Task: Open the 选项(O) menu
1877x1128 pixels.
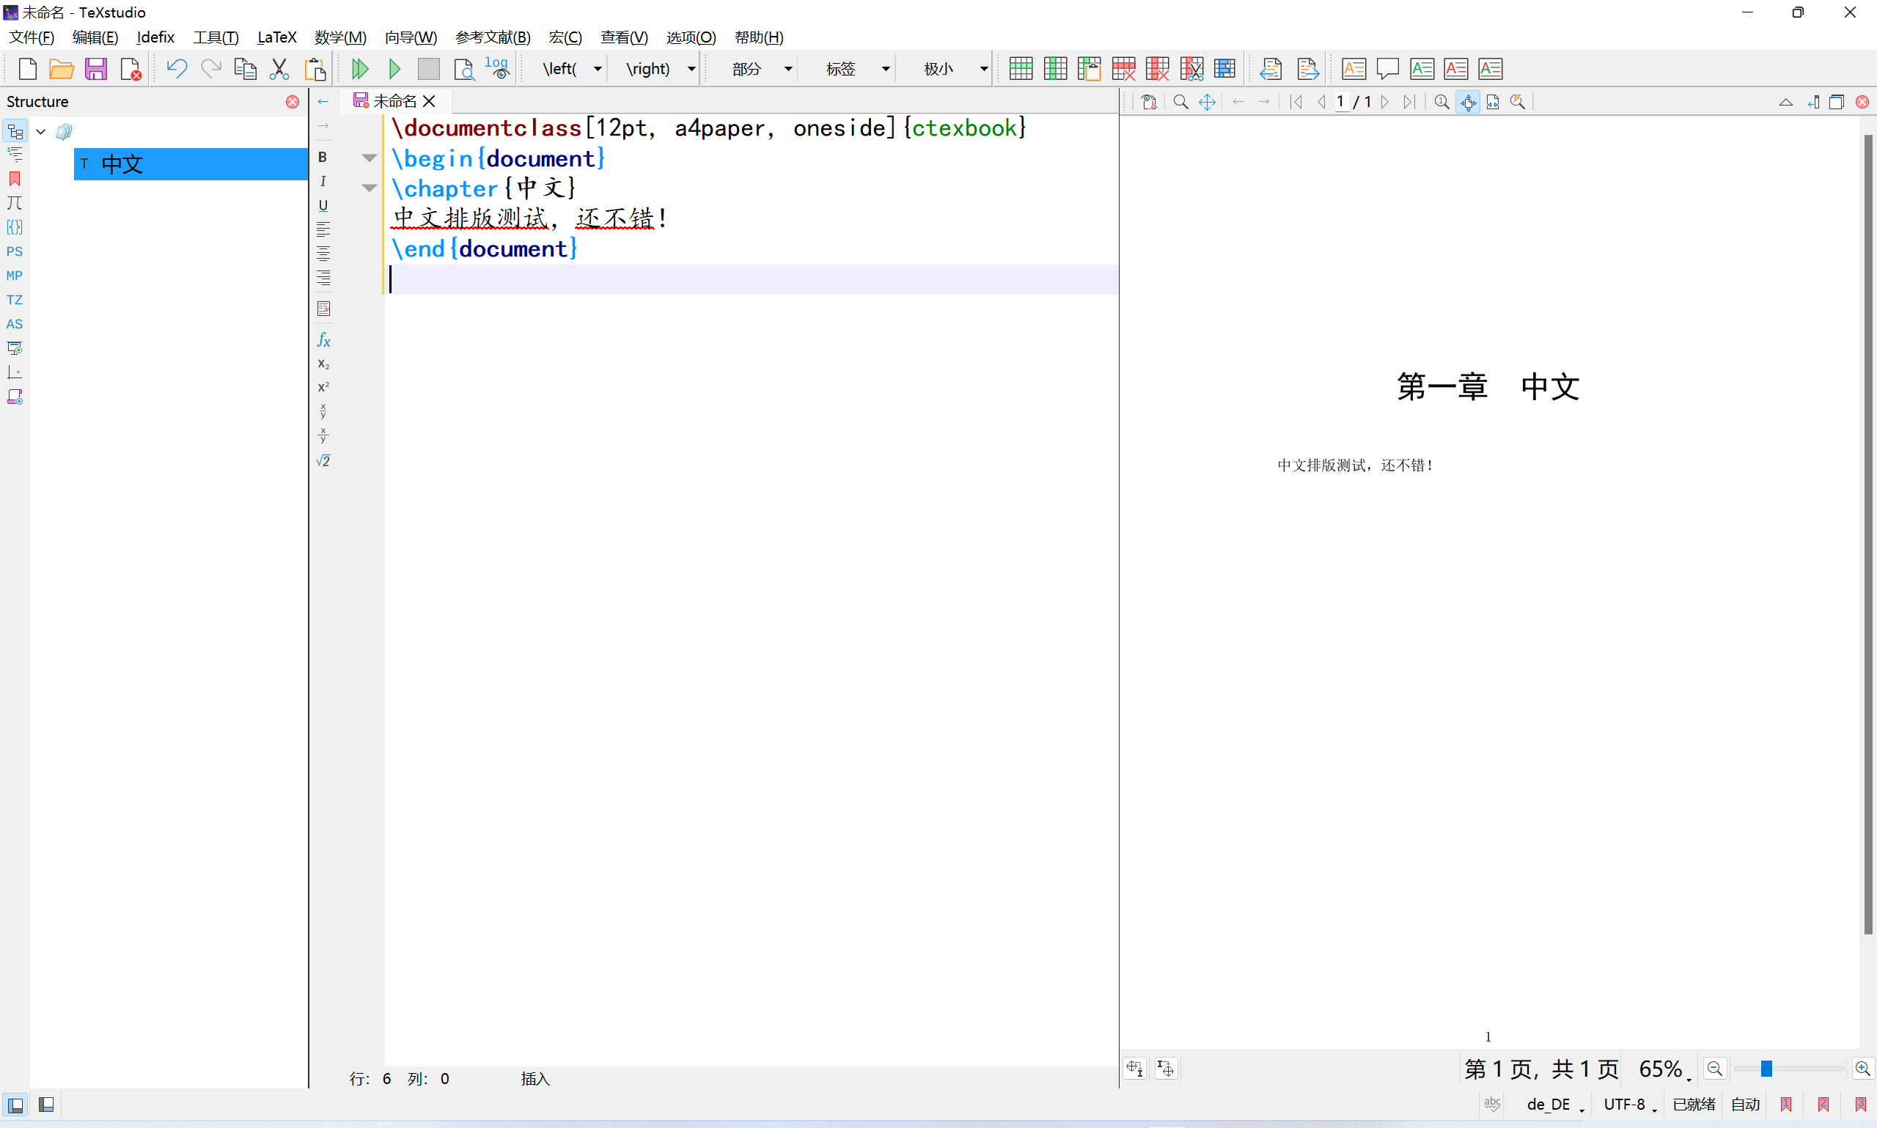Action: (691, 37)
